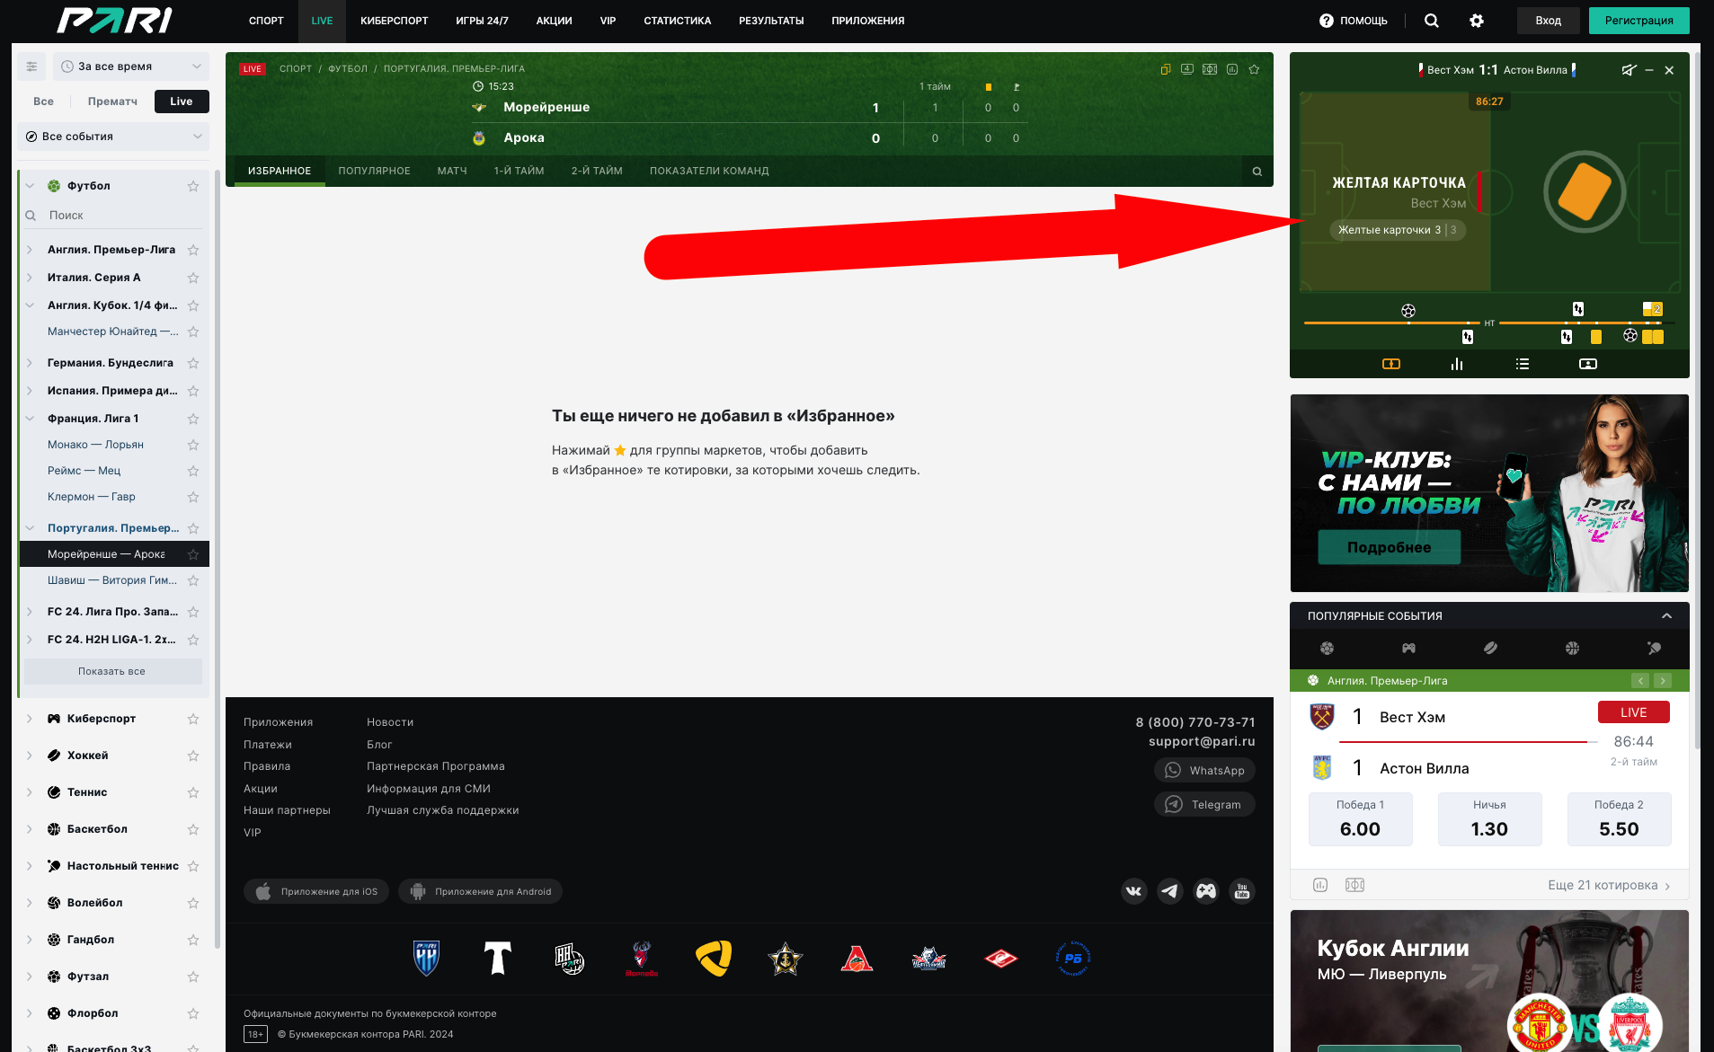Show the event list in match widget
The image size is (1714, 1052).
click(x=1523, y=364)
